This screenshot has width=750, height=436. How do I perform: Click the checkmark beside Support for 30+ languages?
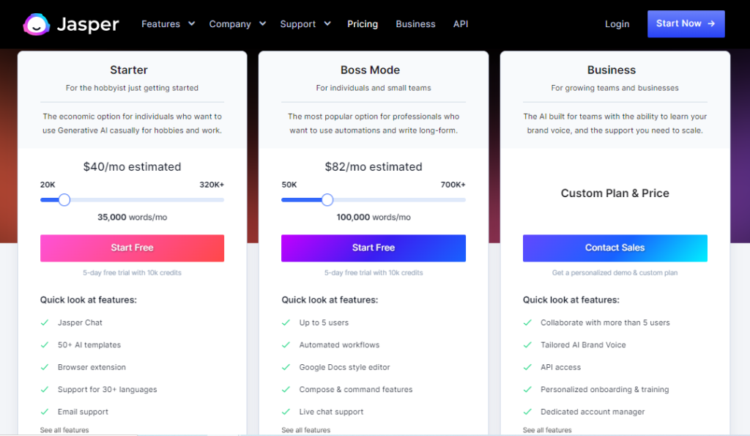[45, 389]
